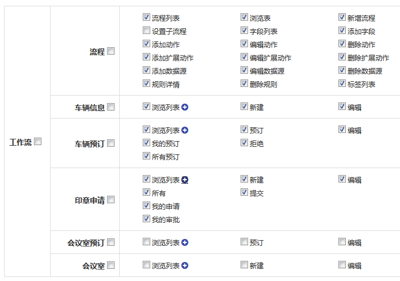Image resolution: width=400 pixels, height=281 pixels.
Task: Toggle the 工作流 master checkbox
Action: [38, 142]
